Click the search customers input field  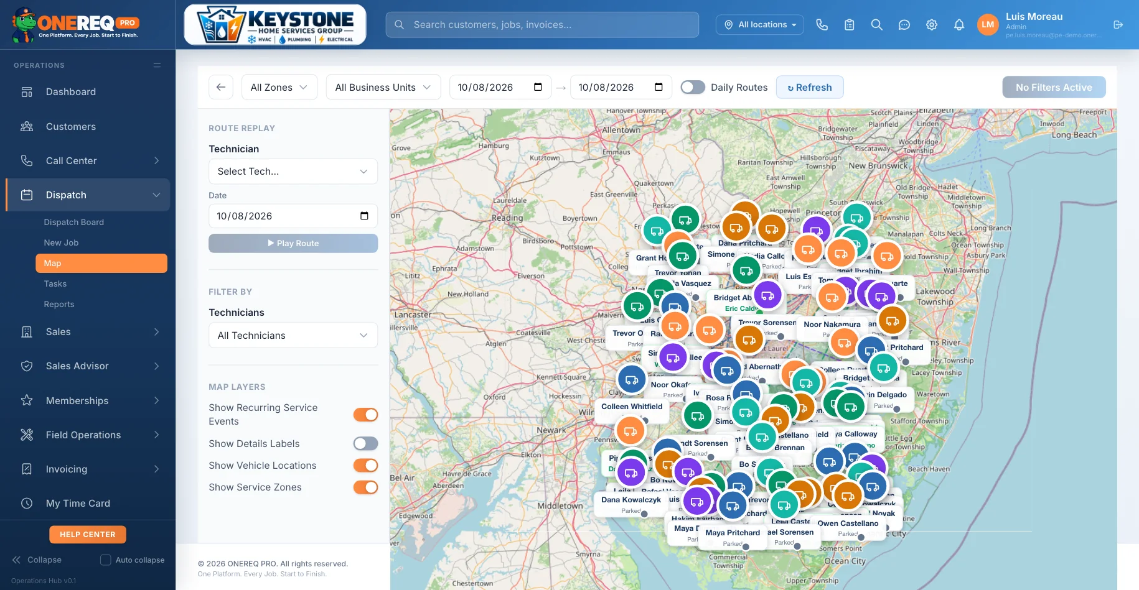(542, 25)
